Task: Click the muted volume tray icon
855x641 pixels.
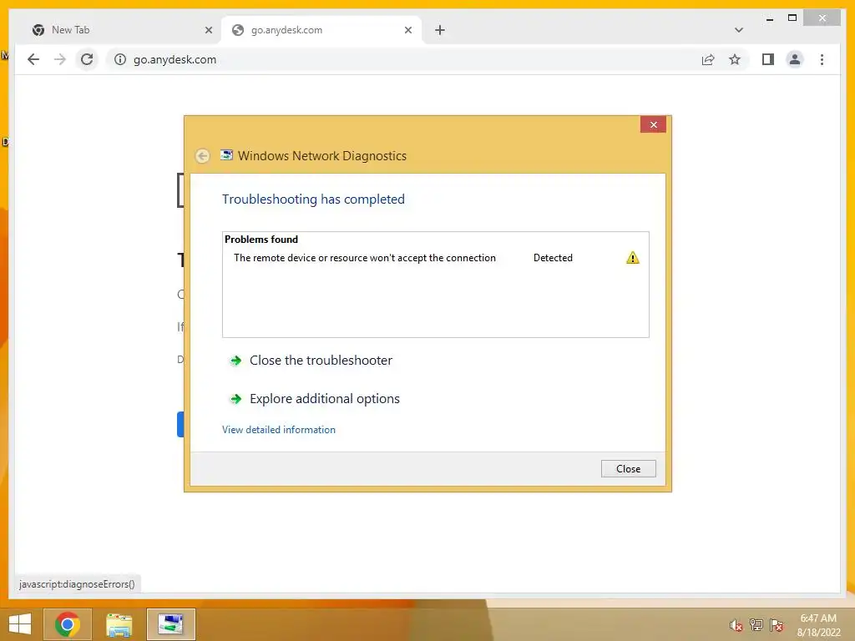Action: pyautogui.click(x=736, y=625)
